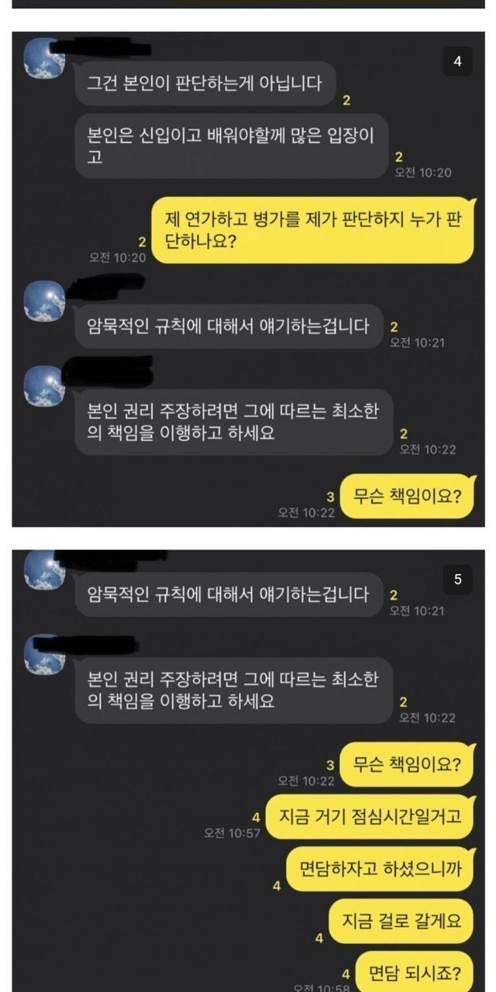Tap "무슨 책임이요?" bubble in screenshot 4
496x992 pixels.
click(x=408, y=496)
